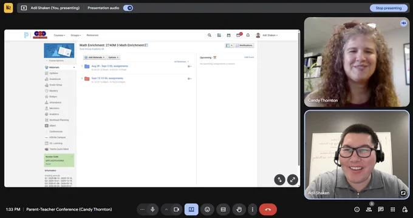Open the emoji reactions button
The width and height of the screenshot is (413, 218).
(x=207, y=210)
